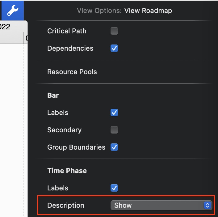Screen dimensions: 218x217
Task: Uncheck the Group Boundaries checkbox
Action: tap(114, 147)
